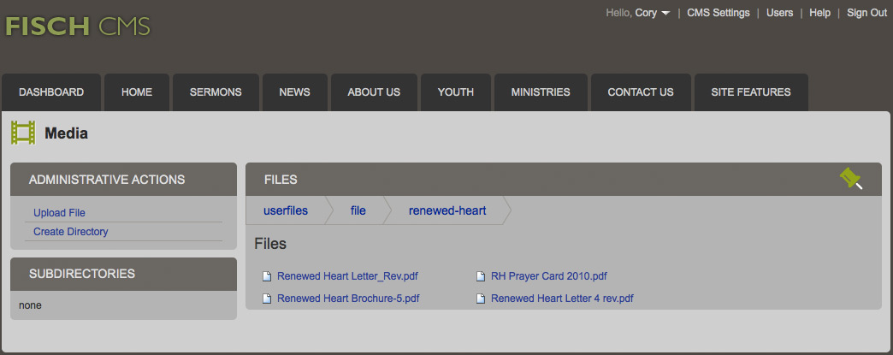The width and height of the screenshot is (893, 355).
Task: Click the Sign Out link
Action: [866, 13]
